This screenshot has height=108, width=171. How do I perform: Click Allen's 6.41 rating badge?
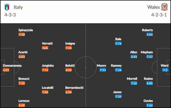[134, 57]
